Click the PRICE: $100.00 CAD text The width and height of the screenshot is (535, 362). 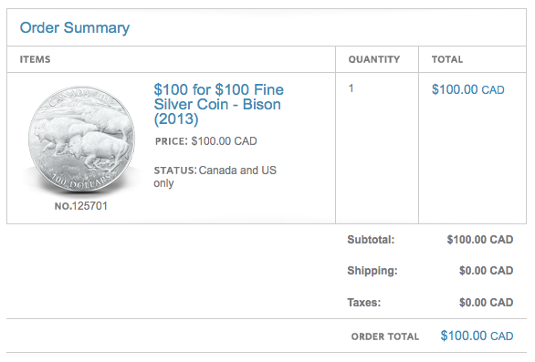pos(205,141)
